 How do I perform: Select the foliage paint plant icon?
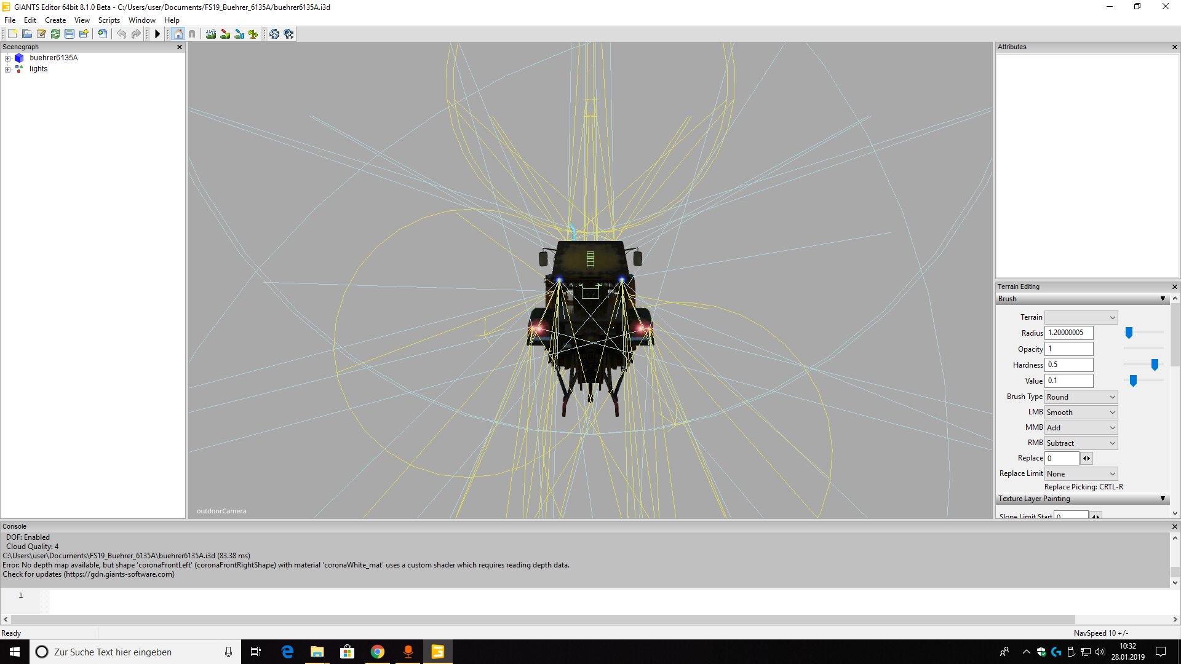[x=253, y=34]
